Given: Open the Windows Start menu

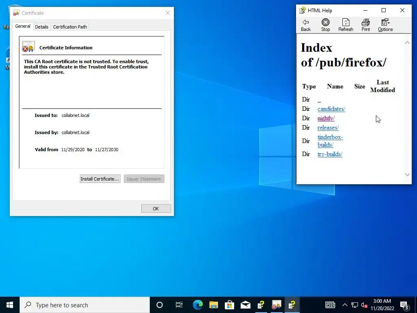Looking at the screenshot, I should tap(10, 305).
